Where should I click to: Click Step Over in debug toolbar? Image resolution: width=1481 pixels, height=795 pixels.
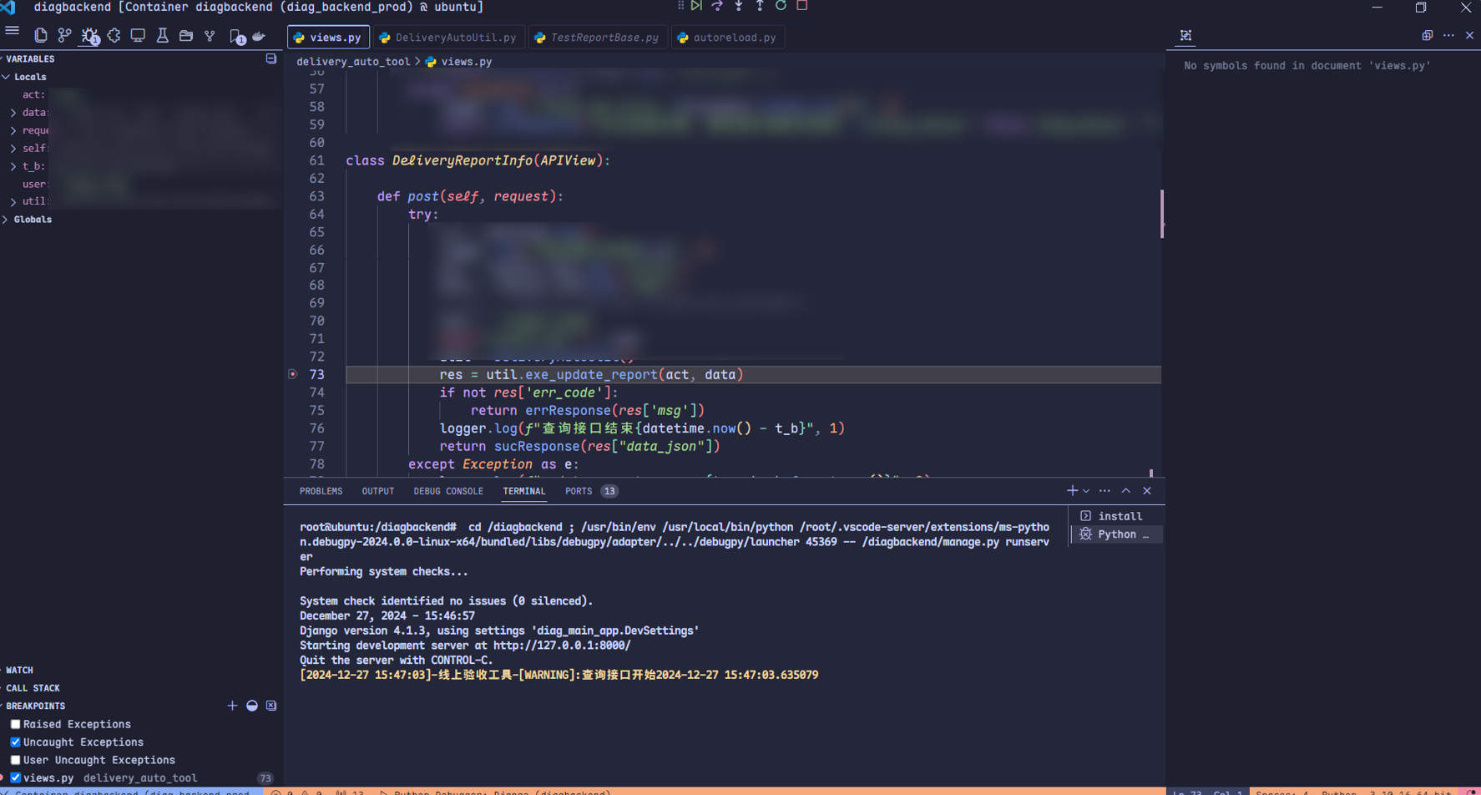[x=717, y=6]
